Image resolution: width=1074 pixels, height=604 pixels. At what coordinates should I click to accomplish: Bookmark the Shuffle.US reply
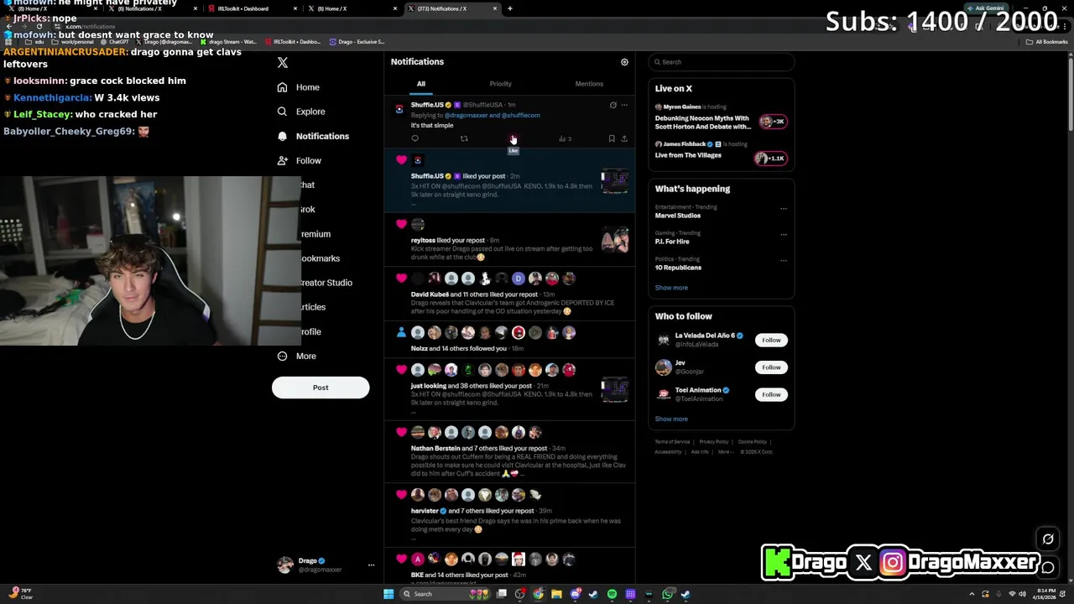coord(612,139)
